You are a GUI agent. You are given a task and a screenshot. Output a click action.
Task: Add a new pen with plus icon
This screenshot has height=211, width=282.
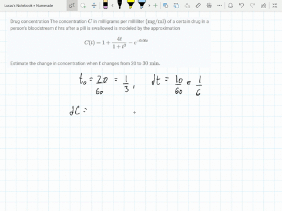tap(156, 5)
